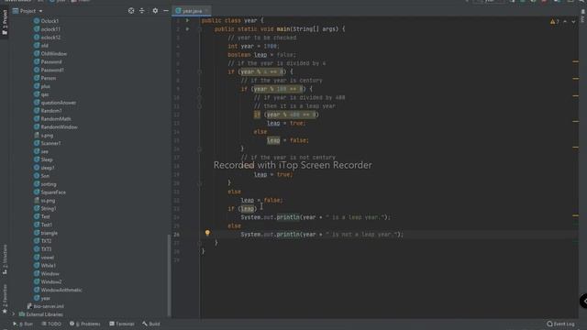Click the black side-panel arrow at right edge
The height and width of the screenshot is (330, 587).
point(583,302)
